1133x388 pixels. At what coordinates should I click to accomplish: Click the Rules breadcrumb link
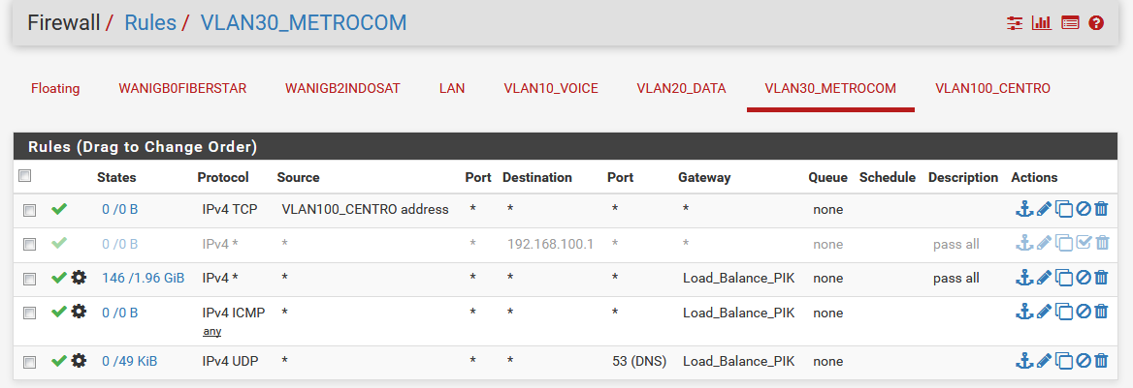150,22
